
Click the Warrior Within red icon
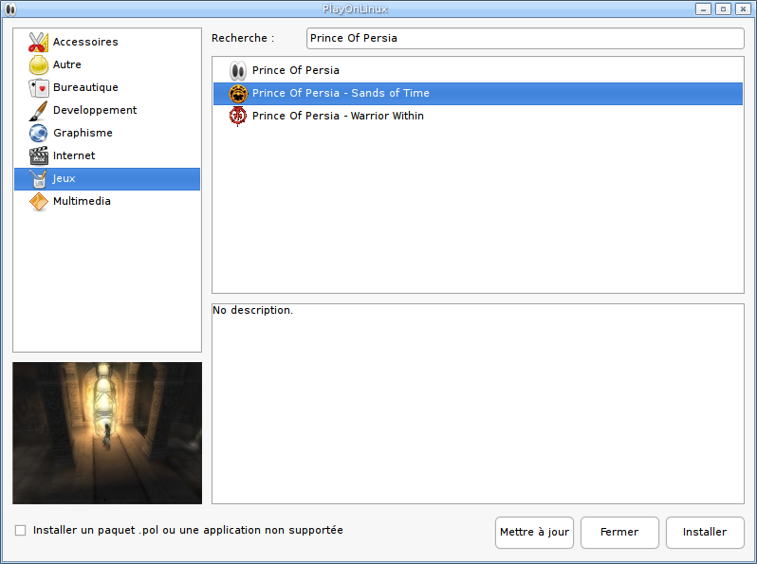[237, 116]
